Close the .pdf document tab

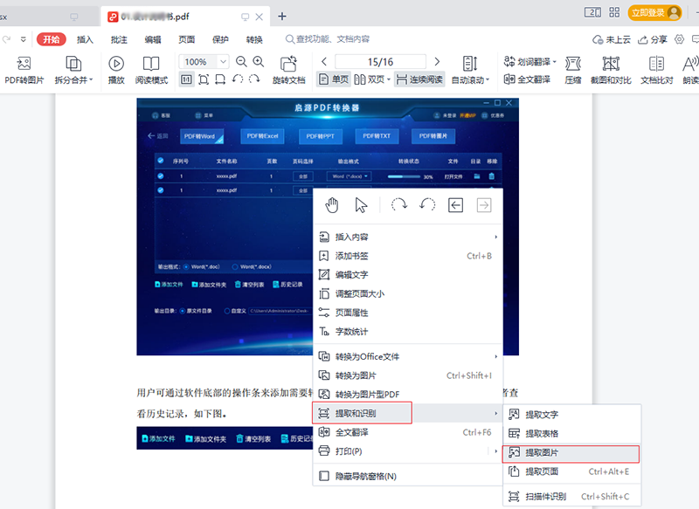coord(259,17)
